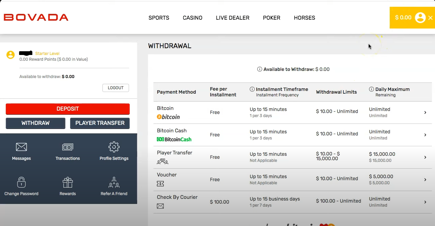The width and height of the screenshot is (435, 226).
Task: Click the Installment Timeframe info icon
Action: point(252,89)
